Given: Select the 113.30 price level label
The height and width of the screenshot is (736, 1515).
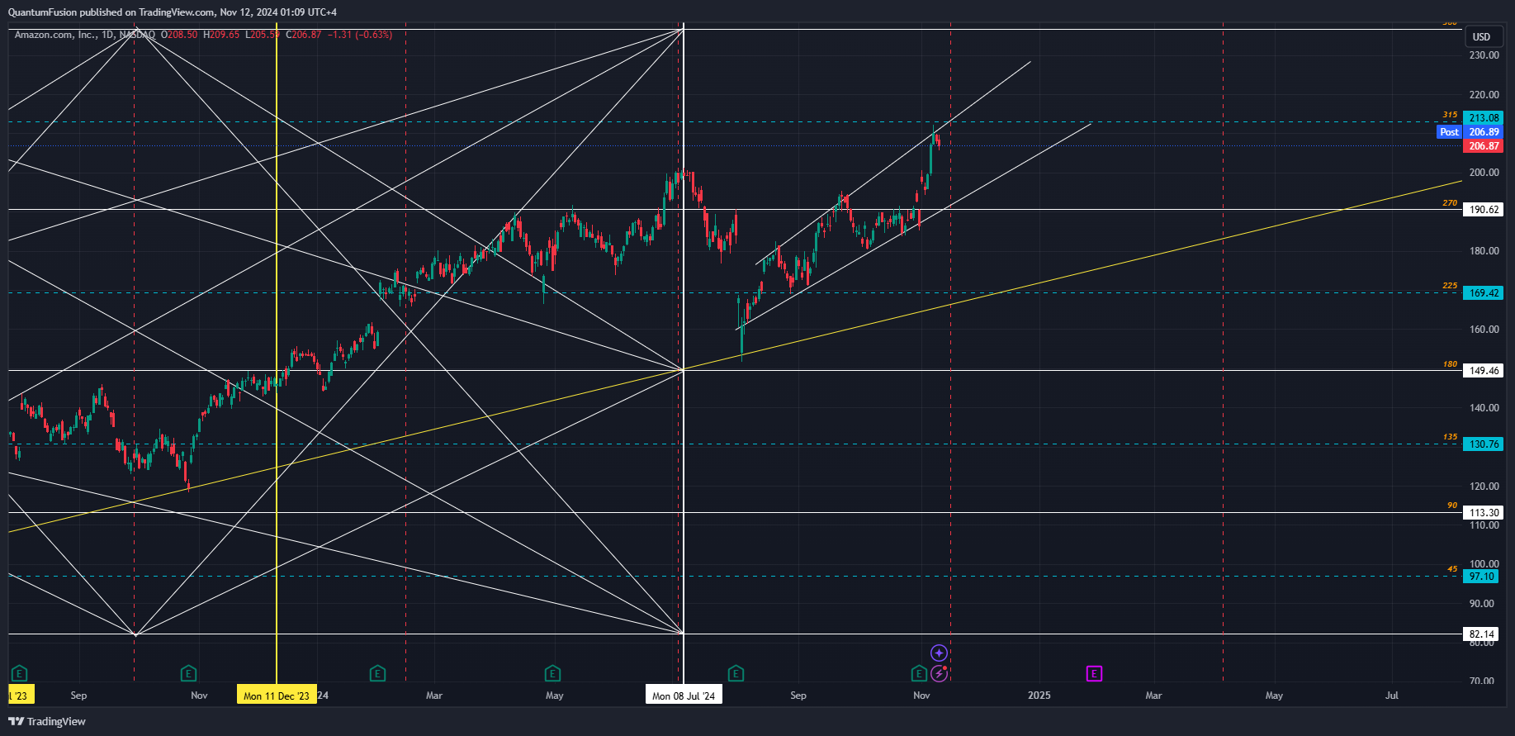Looking at the screenshot, I should (1484, 513).
